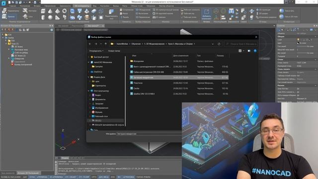Click the Цвет swatch in properties panel

298,43
